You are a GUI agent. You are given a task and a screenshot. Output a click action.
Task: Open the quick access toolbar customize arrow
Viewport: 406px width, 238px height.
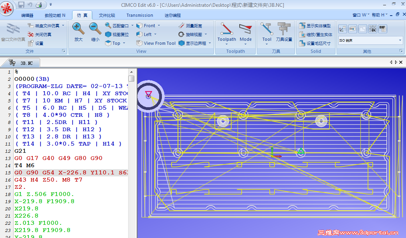51,5
